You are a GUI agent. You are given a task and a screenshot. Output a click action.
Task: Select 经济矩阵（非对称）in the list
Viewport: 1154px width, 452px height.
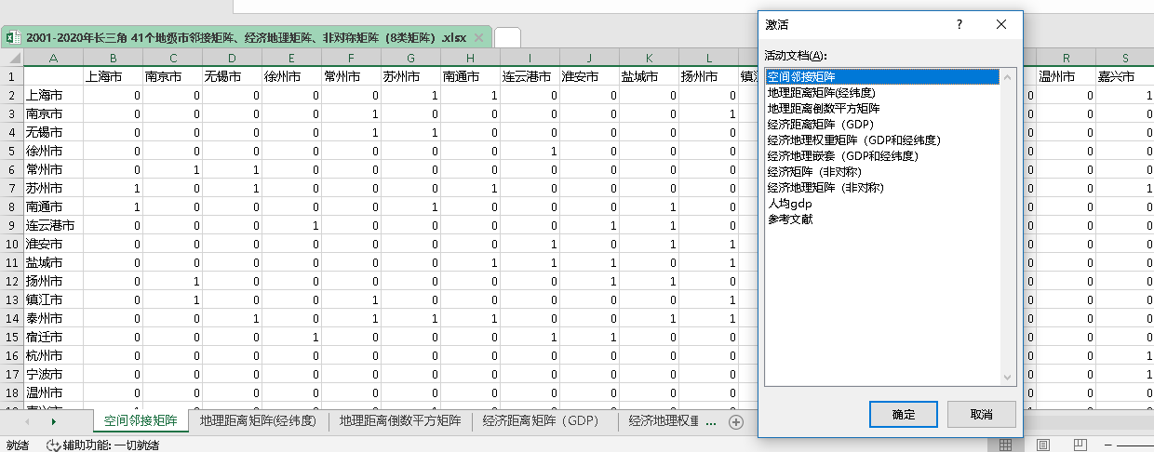pyautogui.click(x=881, y=172)
